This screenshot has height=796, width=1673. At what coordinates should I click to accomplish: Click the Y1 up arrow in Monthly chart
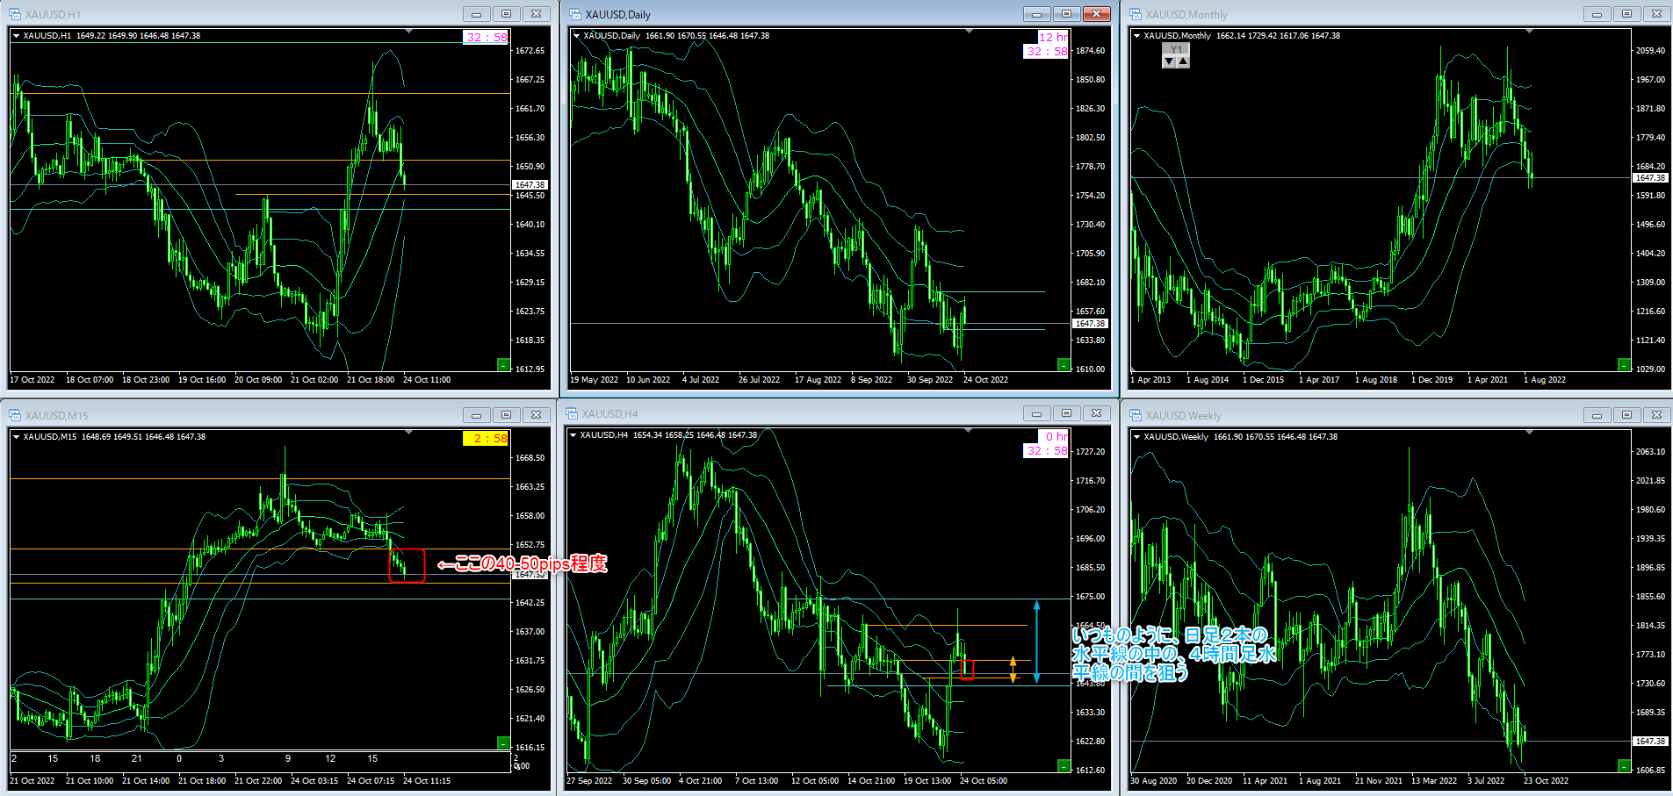1183,61
